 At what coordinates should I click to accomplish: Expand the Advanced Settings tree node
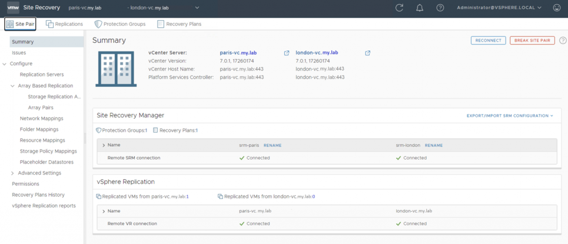click(13, 173)
